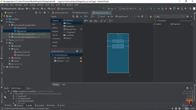The width and height of the screenshot is (196, 110).
Task: Click the download icon next to RecyclerView
Action: click(x=81, y=29)
